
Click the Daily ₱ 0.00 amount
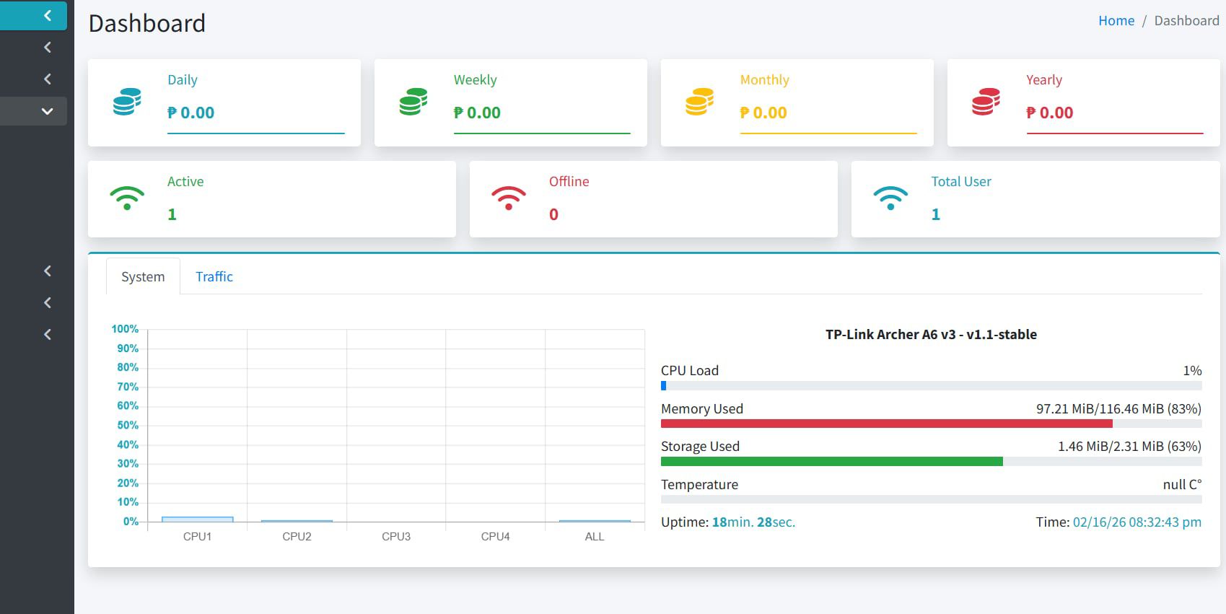(191, 113)
